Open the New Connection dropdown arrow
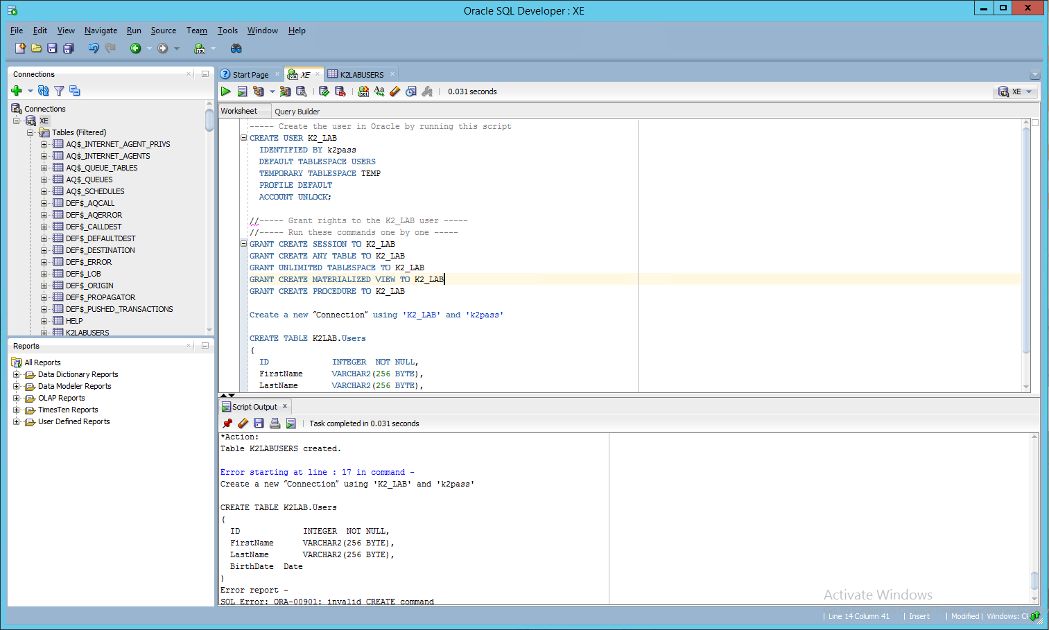 point(30,91)
